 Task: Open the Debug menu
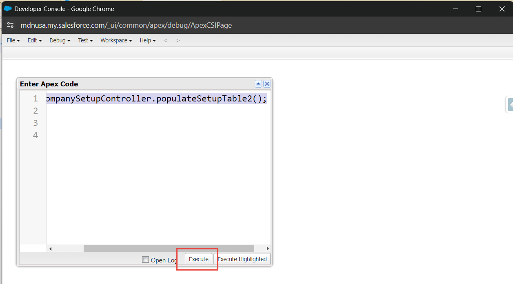click(60, 40)
